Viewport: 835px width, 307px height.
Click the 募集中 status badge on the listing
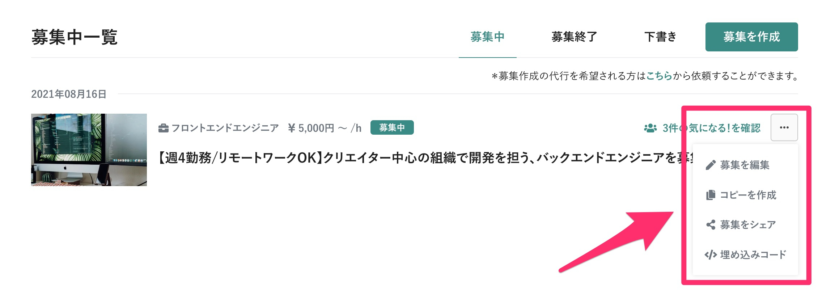click(x=393, y=127)
